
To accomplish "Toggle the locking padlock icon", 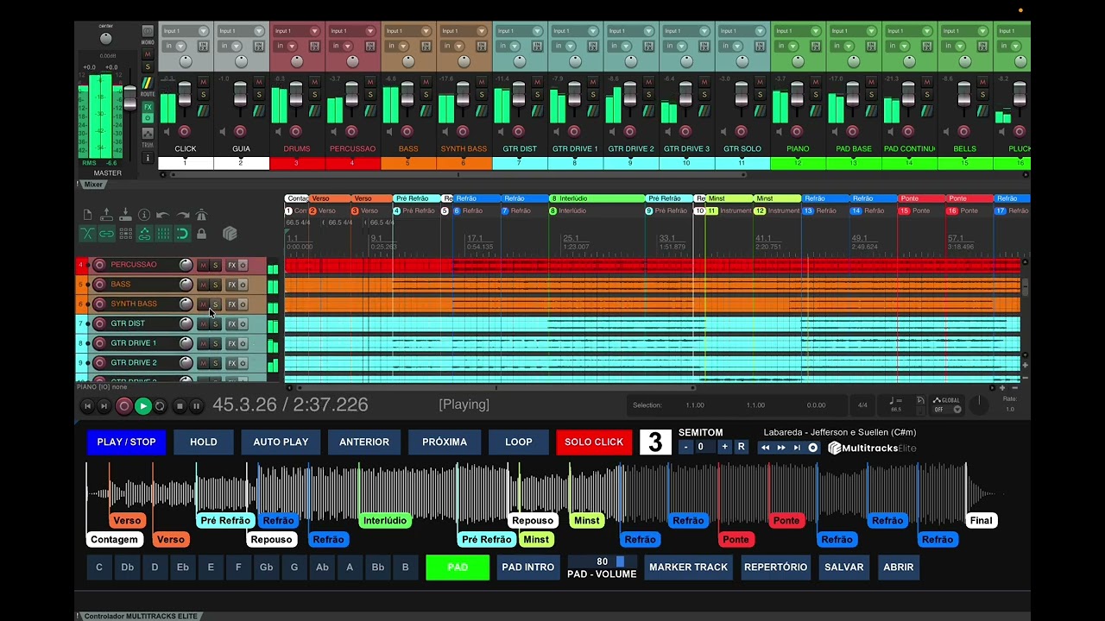I will click(202, 234).
